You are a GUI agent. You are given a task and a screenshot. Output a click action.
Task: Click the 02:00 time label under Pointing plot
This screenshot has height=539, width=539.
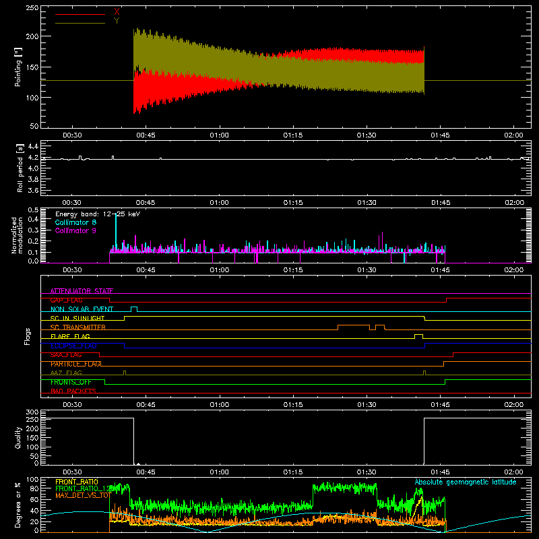coord(514,135)
